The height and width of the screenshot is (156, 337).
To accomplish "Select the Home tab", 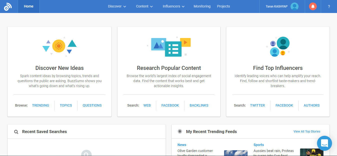I will pos(29,6).
